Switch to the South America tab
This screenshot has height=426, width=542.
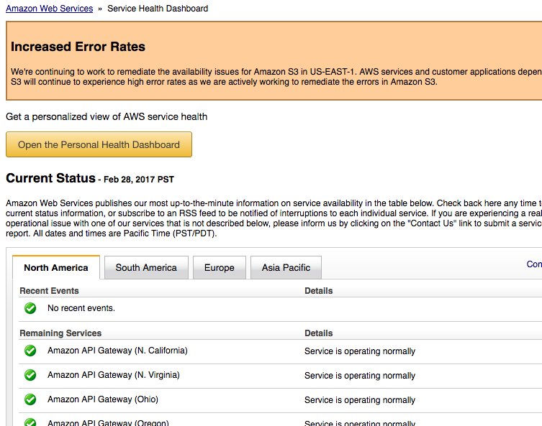click(146, 267)
